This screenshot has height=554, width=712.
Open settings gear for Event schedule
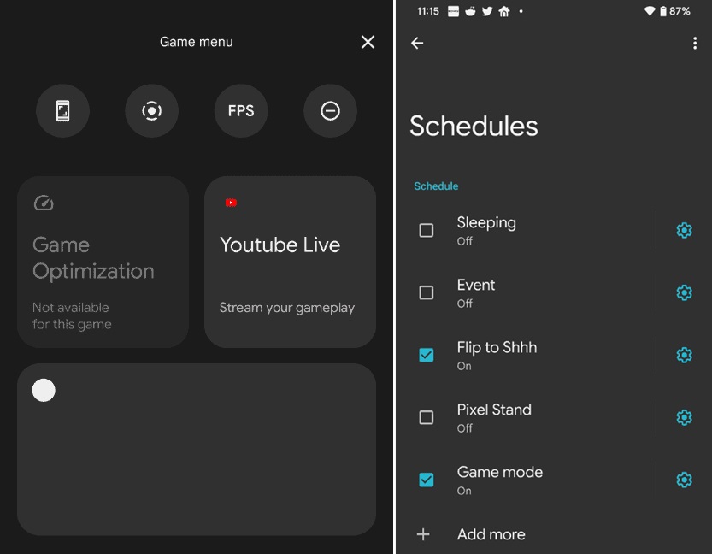click(684, 292)
